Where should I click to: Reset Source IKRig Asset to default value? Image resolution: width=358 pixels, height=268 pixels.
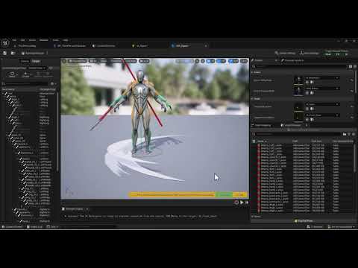tap(351, 80)
